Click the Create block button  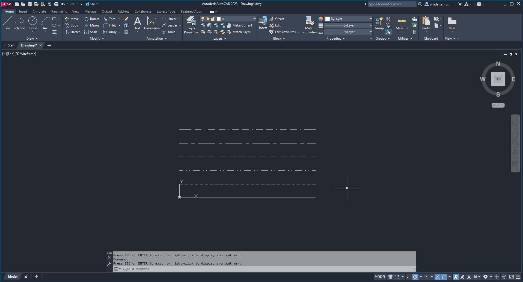pos(277,19)
